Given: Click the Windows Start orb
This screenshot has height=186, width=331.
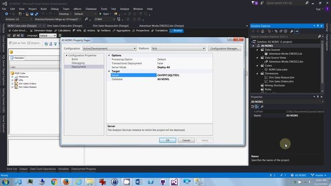Looking at the screenshot, I should pos(6,182).
